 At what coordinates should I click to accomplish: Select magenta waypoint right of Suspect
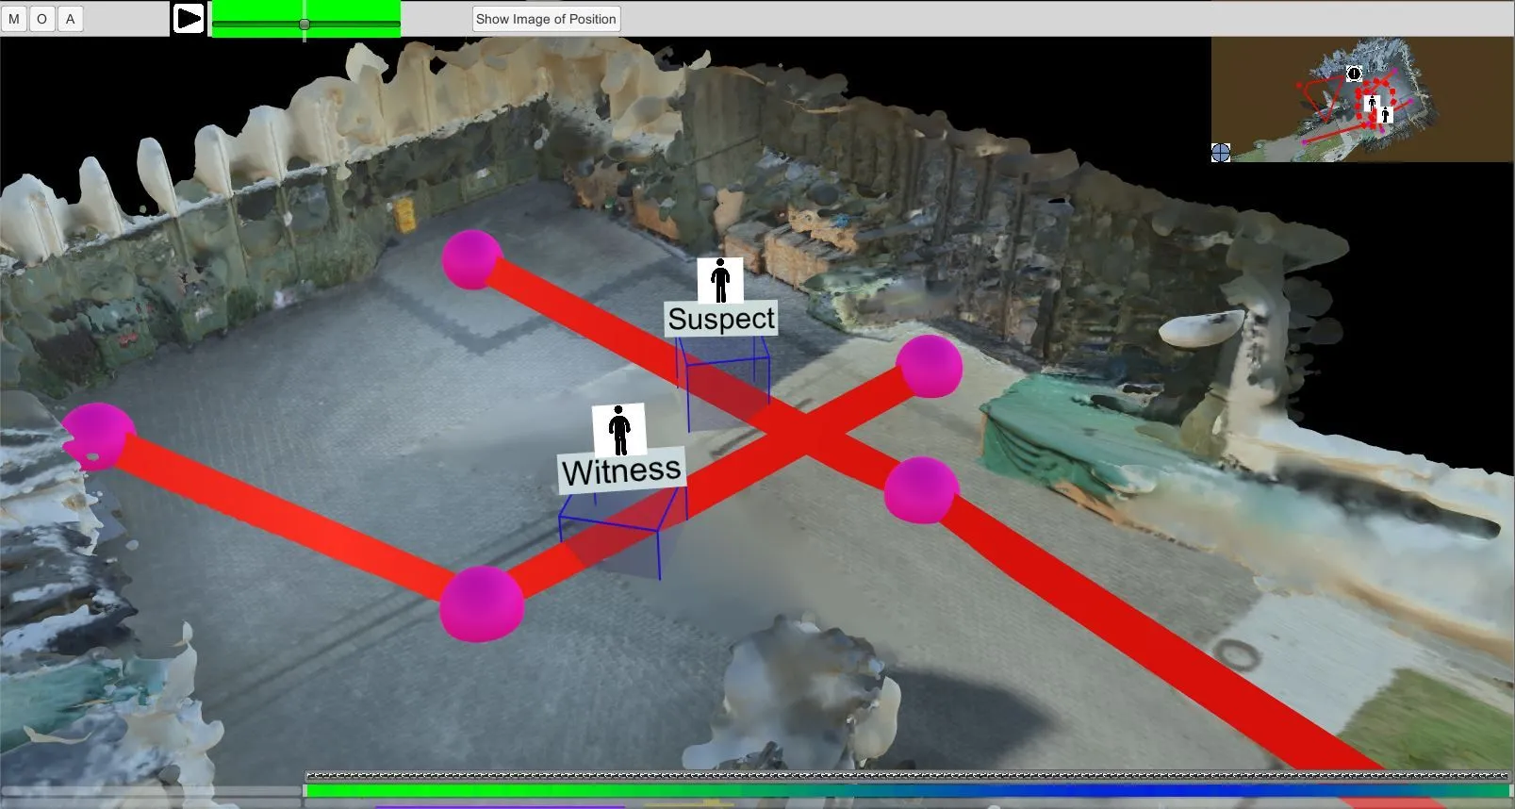point(930,365)
